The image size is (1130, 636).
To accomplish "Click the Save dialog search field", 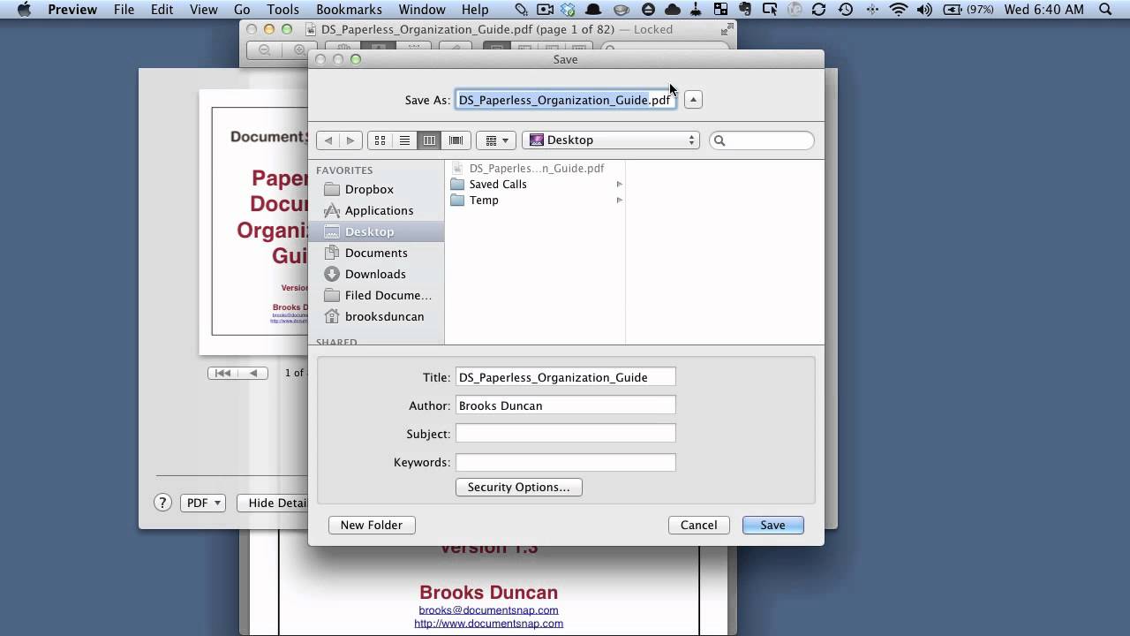I will point(762,140).
